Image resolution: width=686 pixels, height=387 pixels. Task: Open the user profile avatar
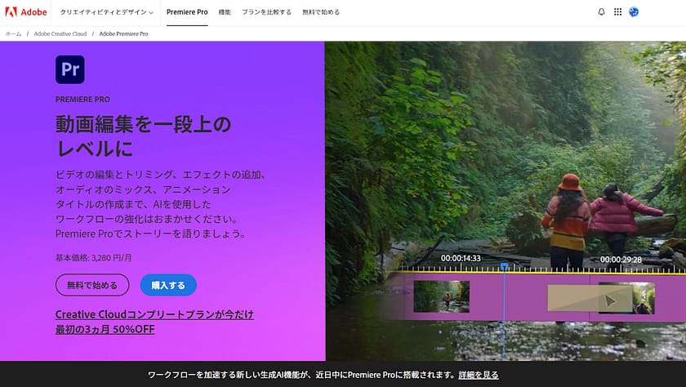pos(634,12)
